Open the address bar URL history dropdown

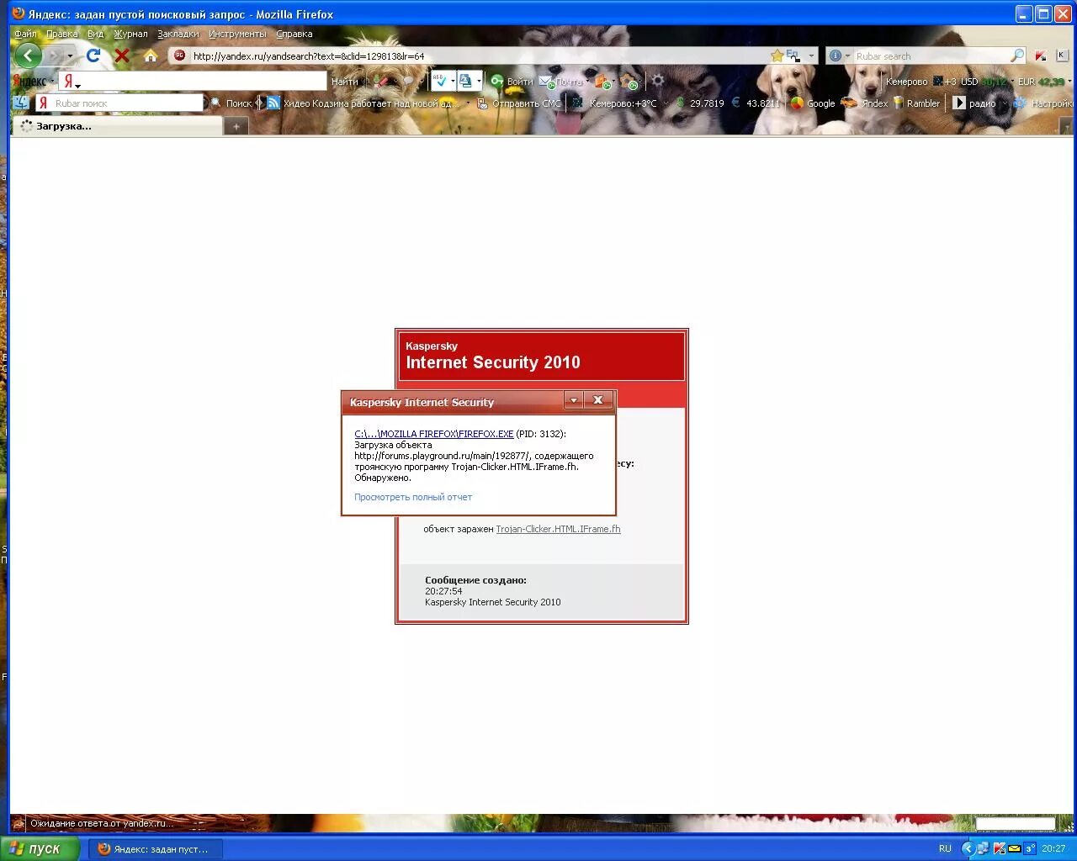coord(811,55)
